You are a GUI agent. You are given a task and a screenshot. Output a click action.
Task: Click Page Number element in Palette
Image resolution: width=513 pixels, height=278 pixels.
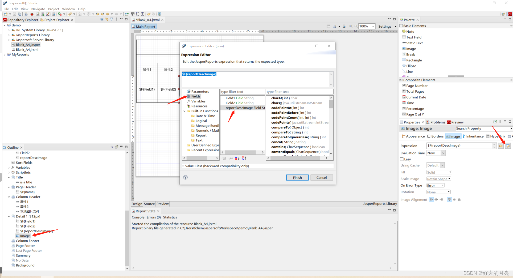(x=415, y=86)
